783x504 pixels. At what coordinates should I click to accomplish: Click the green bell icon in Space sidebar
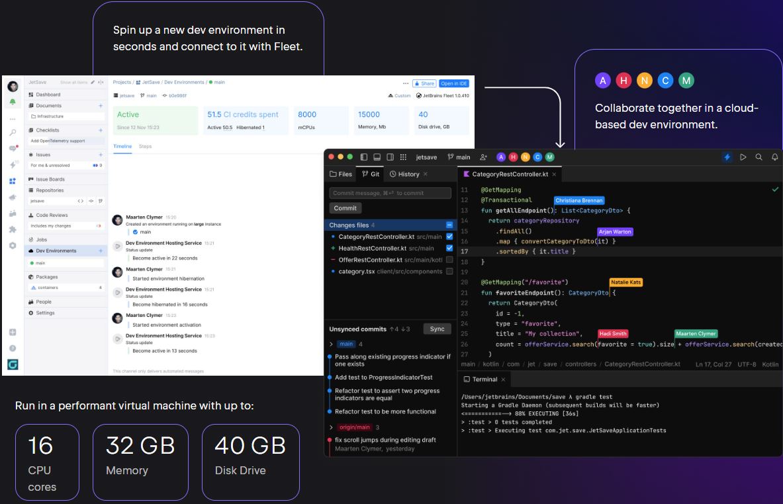(13, 103)
